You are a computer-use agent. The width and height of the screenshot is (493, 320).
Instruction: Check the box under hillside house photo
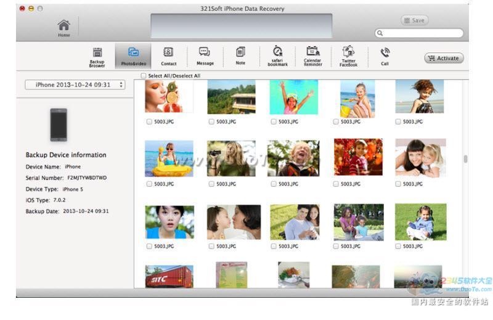click(211, 121)
